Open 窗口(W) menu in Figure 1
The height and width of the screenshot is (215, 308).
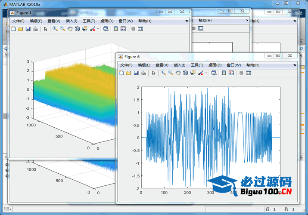[126, 21]
